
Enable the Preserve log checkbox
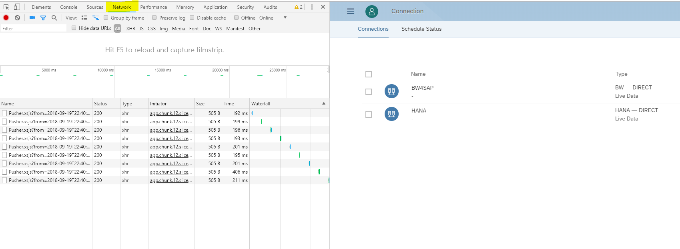(154, 18)
